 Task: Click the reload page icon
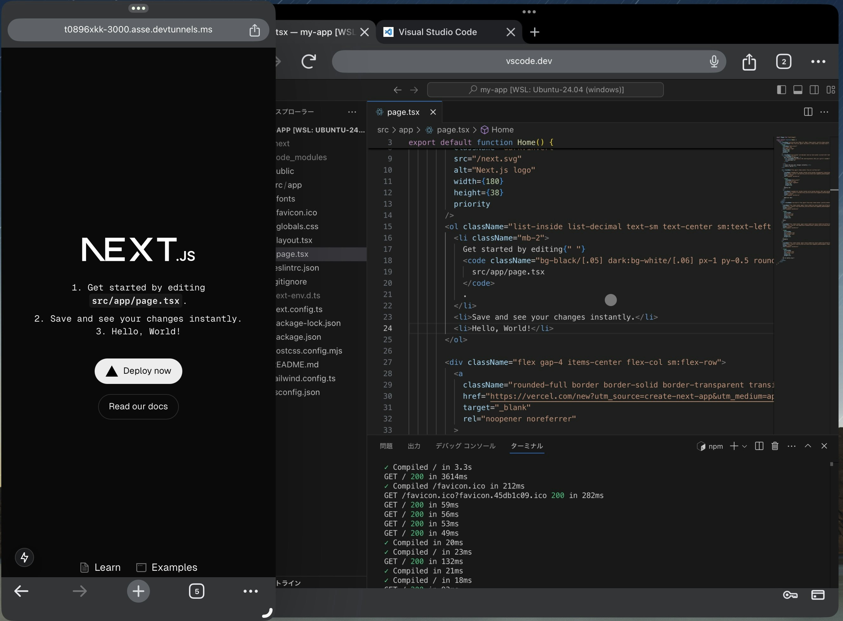tap(309, 61)
